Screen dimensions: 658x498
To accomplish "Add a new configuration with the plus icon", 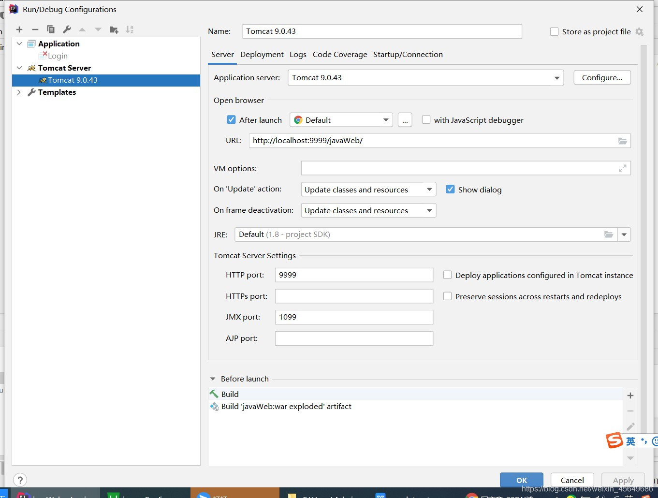I will (x=19, y=29).
